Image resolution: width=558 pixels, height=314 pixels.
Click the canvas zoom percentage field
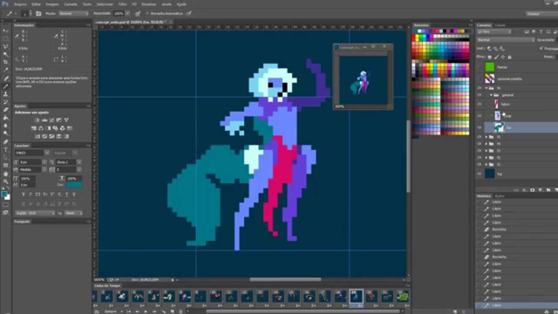[99, 280]
